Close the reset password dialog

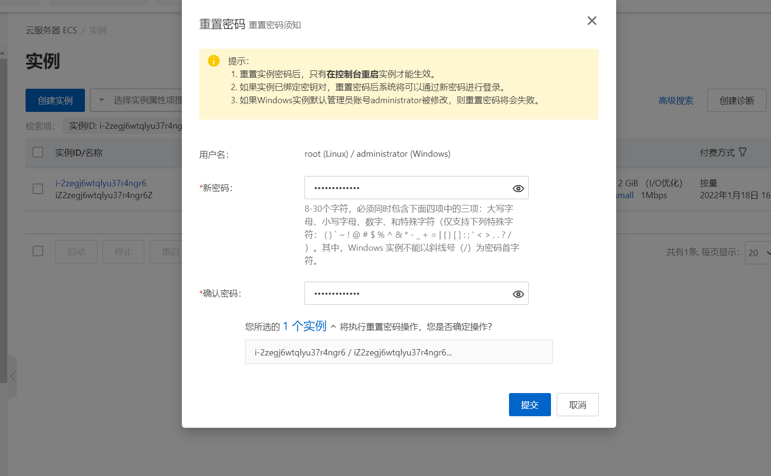tap(592, 21)
